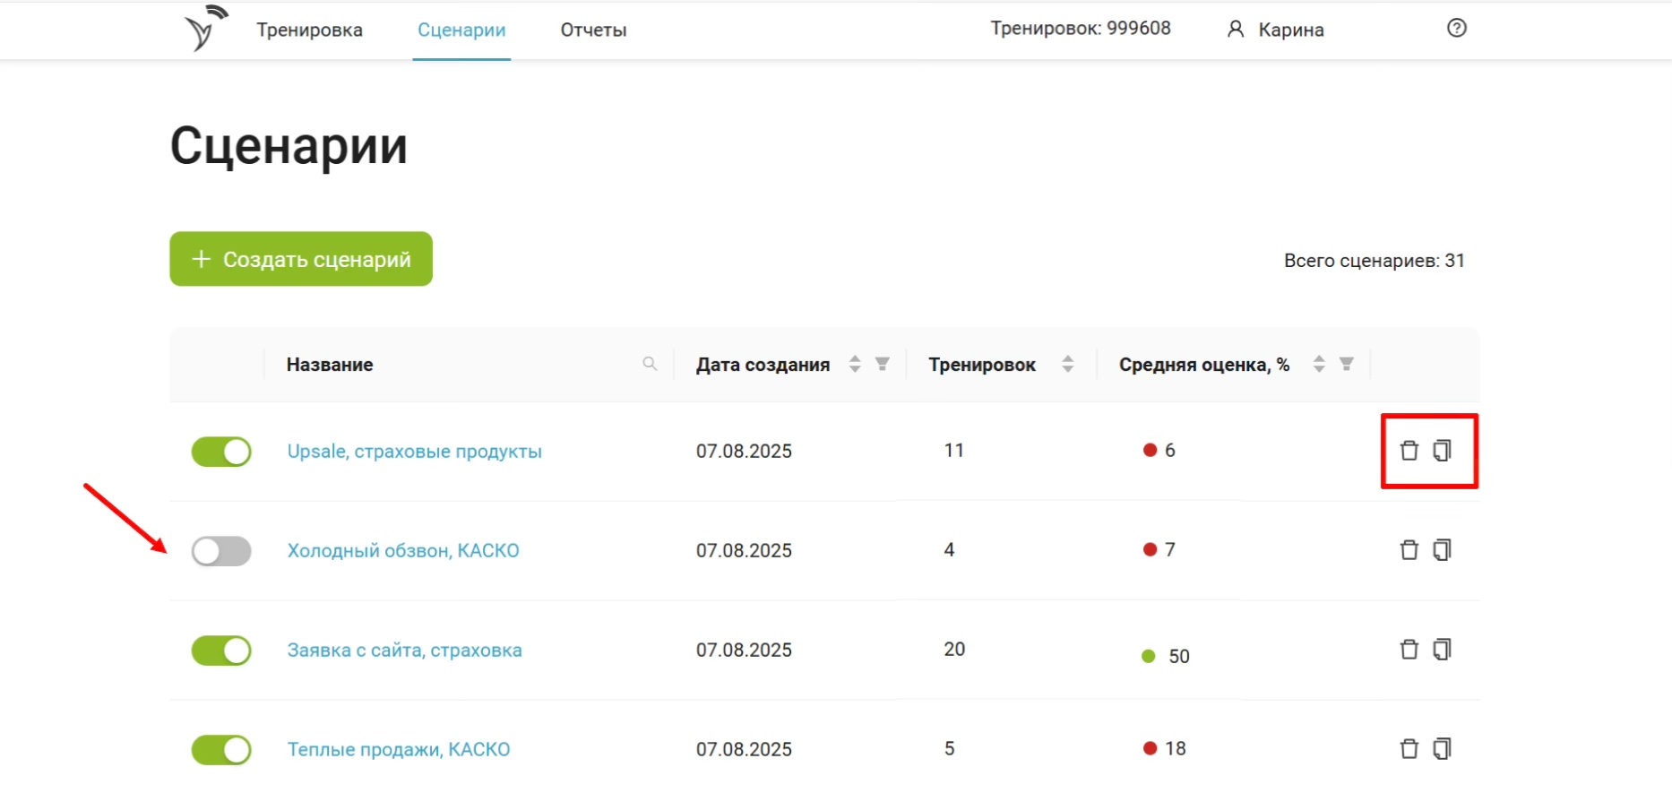Turn off Заявка с сайта, страховка toggle
Image resolution: width=1672 pixels, height=793 pixels.
(221, 651)
